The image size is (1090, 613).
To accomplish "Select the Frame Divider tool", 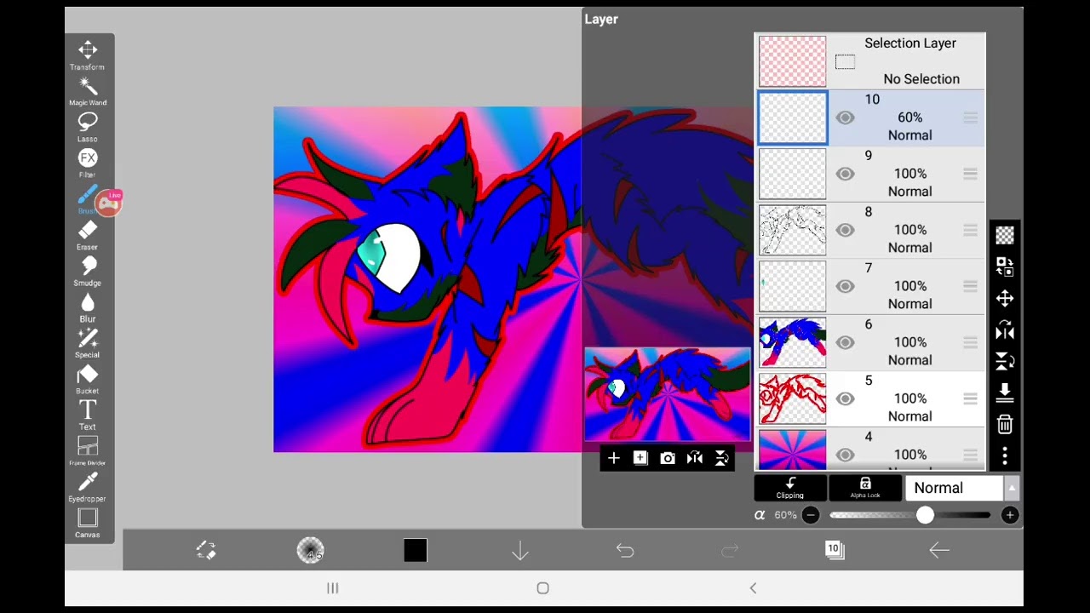I will 88,450.
